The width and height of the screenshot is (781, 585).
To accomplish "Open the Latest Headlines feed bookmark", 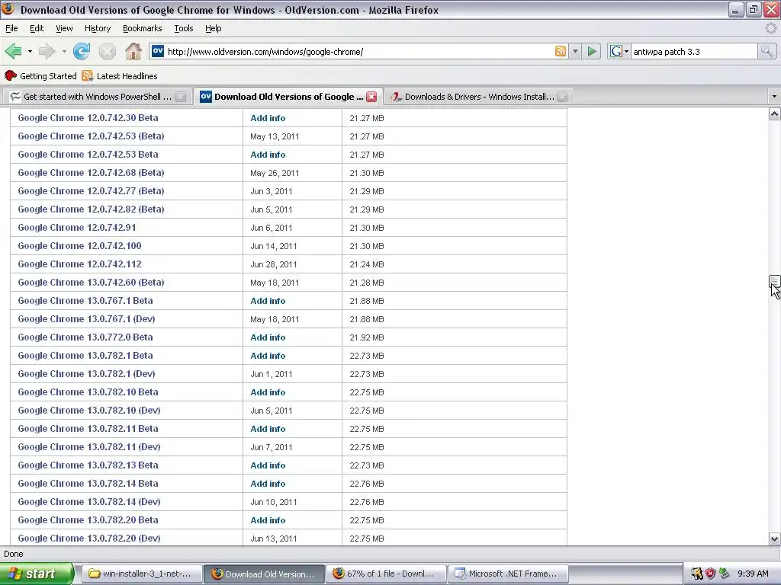I will click(x=120, y=75).
